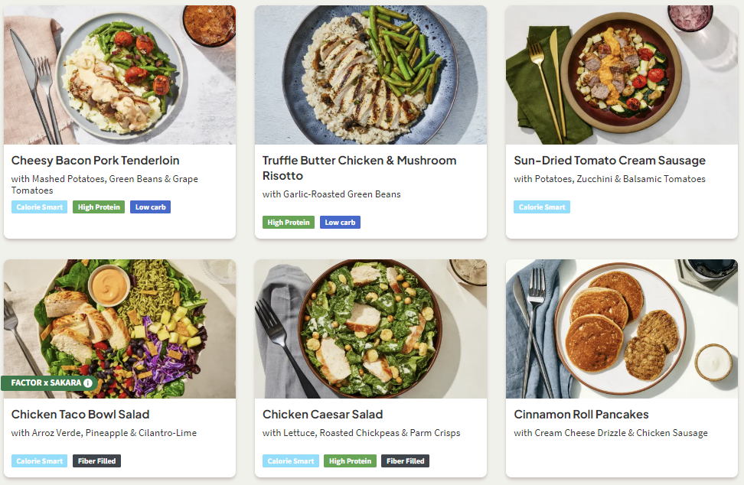Select Calorie Smart tag on Chicken Caesar Salad
The image size is (744, 485).
tap(291, 461)
